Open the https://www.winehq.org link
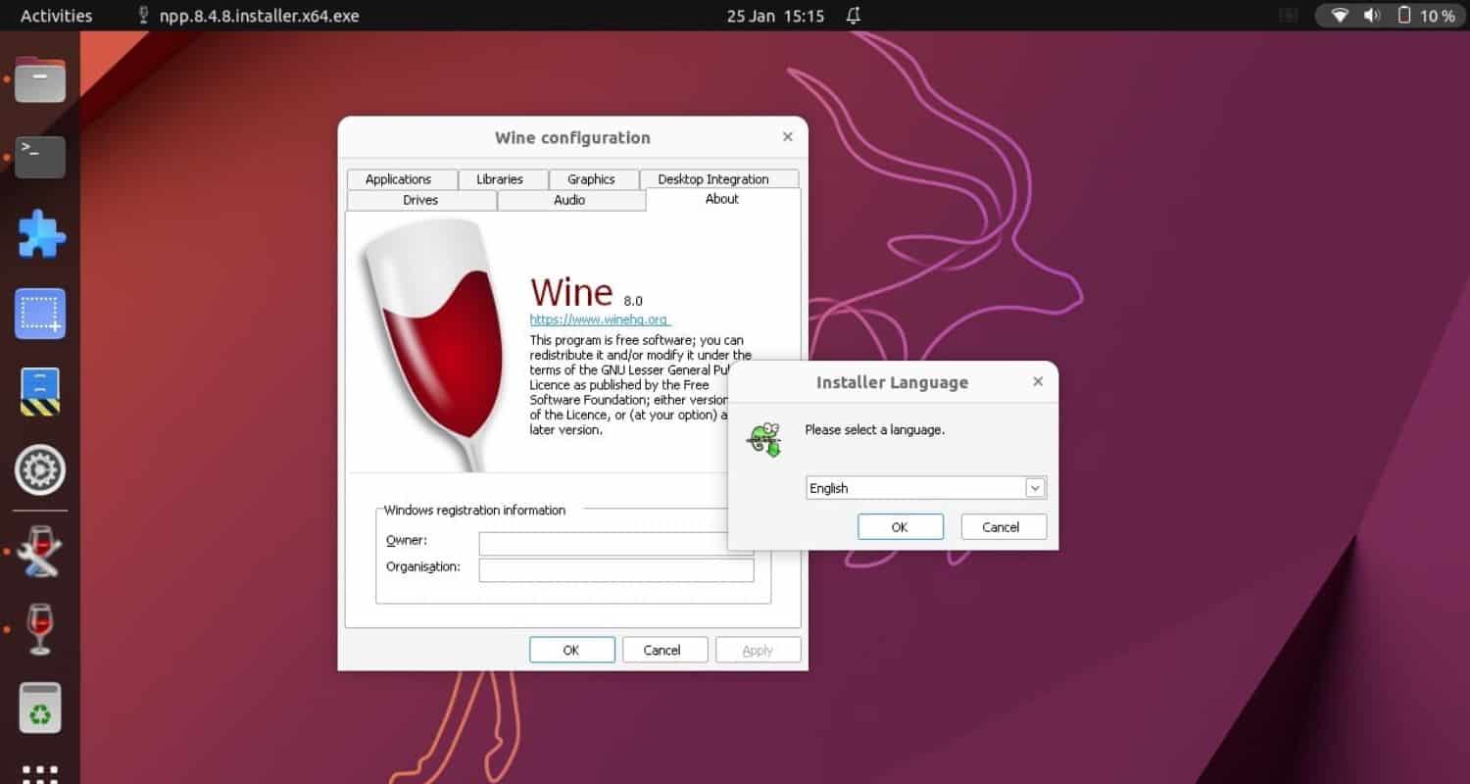The width and height of the screenshot is (1470, 784). 599,319
